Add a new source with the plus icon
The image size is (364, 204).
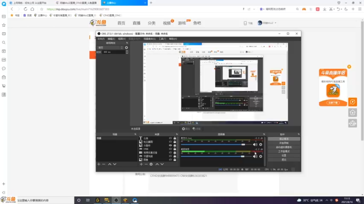click(141, 164)
